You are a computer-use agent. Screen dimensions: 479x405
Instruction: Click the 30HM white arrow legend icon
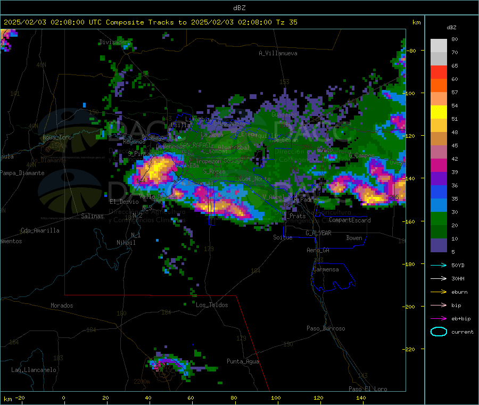439,278
